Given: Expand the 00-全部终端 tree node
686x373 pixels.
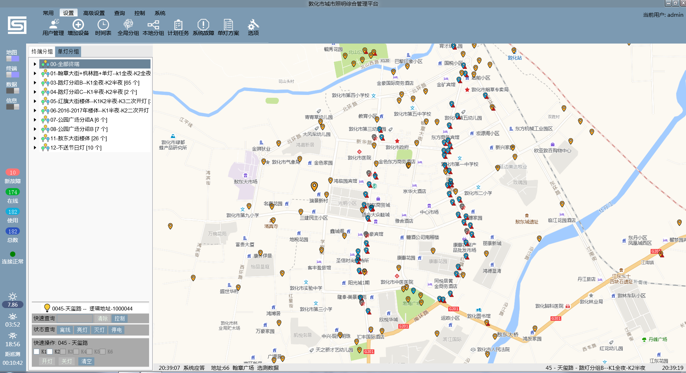Looking at the screenshot, I should pos(35,64).
